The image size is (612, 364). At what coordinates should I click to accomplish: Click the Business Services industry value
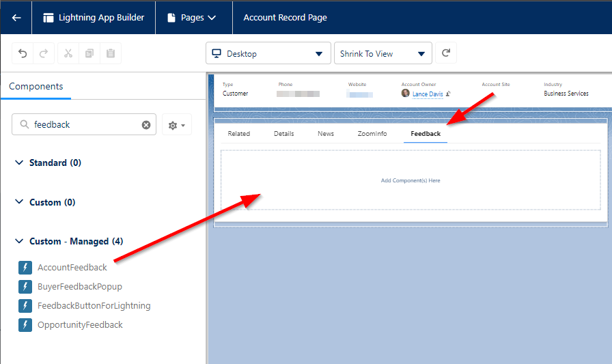[566, 94]
